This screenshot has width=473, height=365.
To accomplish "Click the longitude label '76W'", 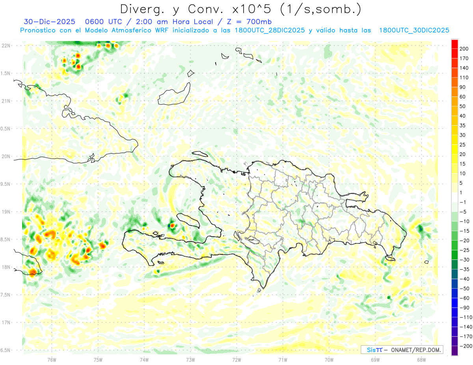I will tap(52, 360).
